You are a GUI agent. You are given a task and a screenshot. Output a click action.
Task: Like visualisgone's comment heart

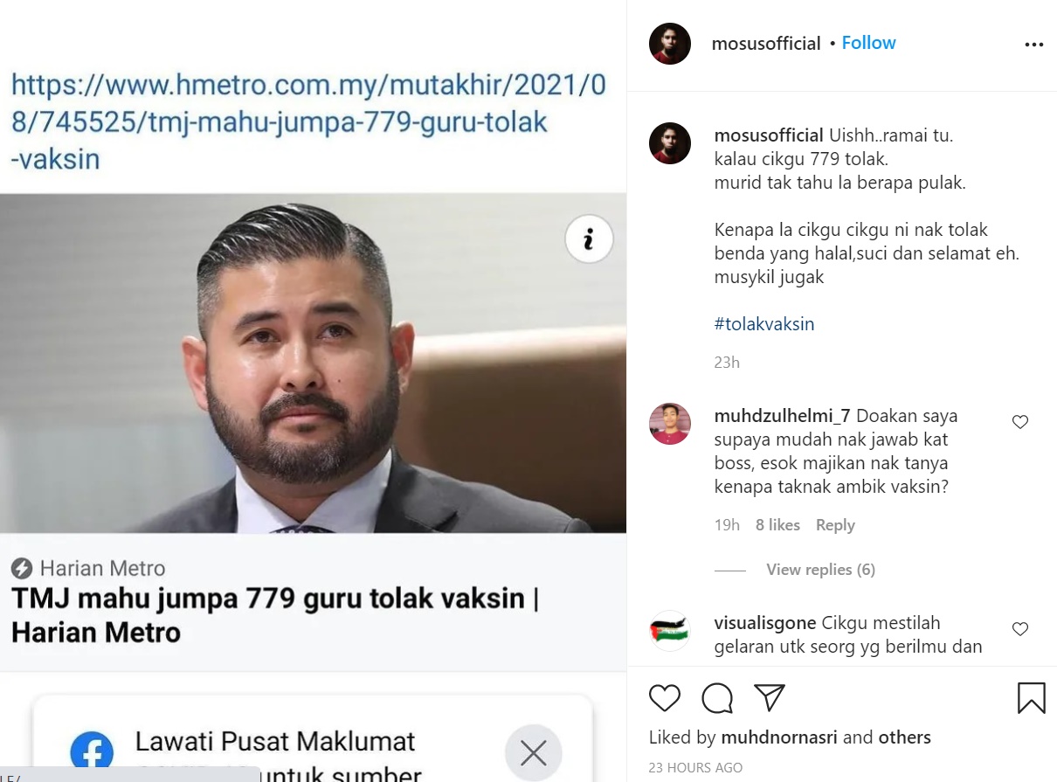tap(1019, 629)
